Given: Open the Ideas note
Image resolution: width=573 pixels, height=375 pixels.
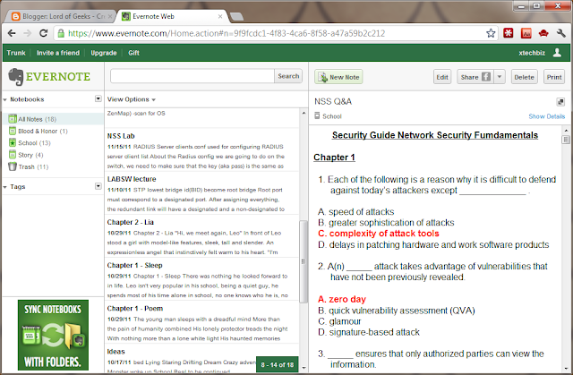Looking at the screenshot, I should 201,359.
